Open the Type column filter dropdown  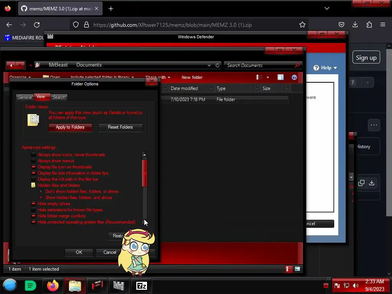point(257,88)
